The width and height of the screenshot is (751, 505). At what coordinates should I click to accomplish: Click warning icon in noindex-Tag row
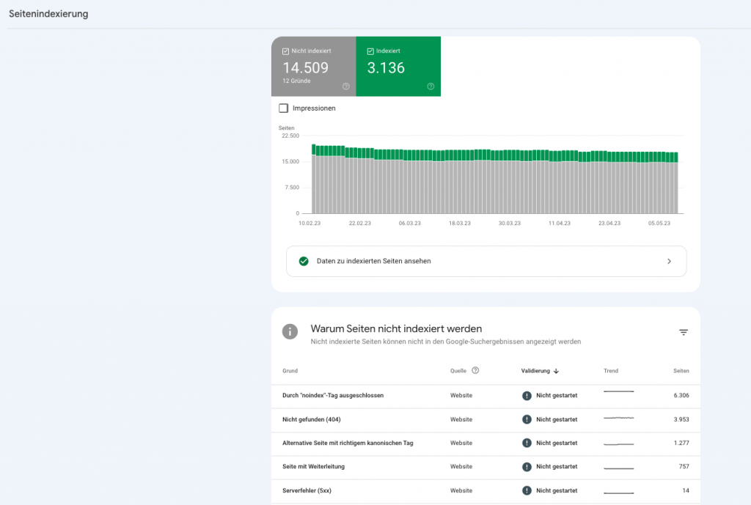(527, 396)
